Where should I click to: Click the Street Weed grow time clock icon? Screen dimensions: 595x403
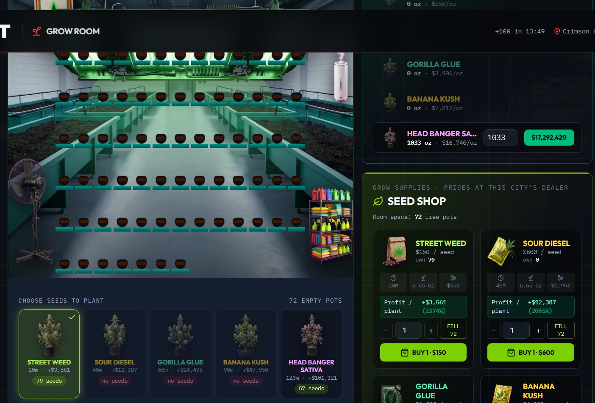[x=393, y=278]
